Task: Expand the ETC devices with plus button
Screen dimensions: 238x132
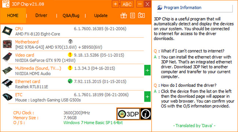Action: point(147,96)
